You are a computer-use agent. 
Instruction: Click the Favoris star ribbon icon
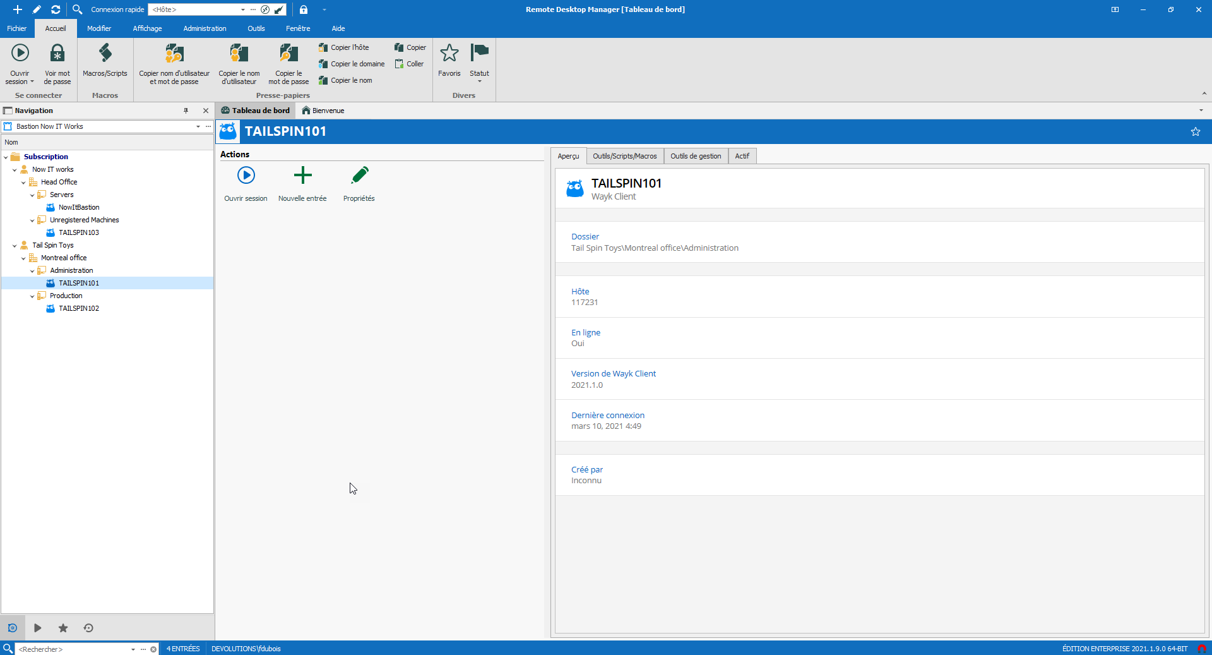click(x=449, y=61)
